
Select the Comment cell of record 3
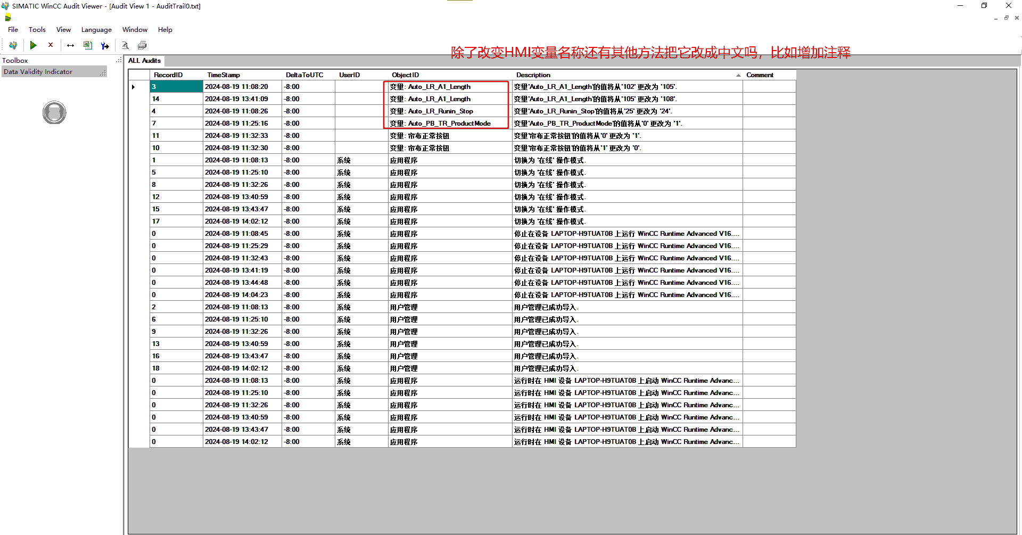point(769,87)
